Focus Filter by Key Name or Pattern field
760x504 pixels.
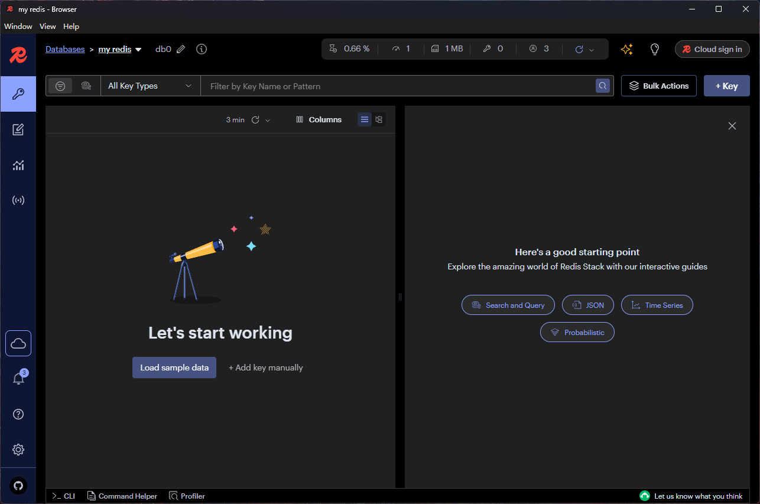[x=399, y=86]
